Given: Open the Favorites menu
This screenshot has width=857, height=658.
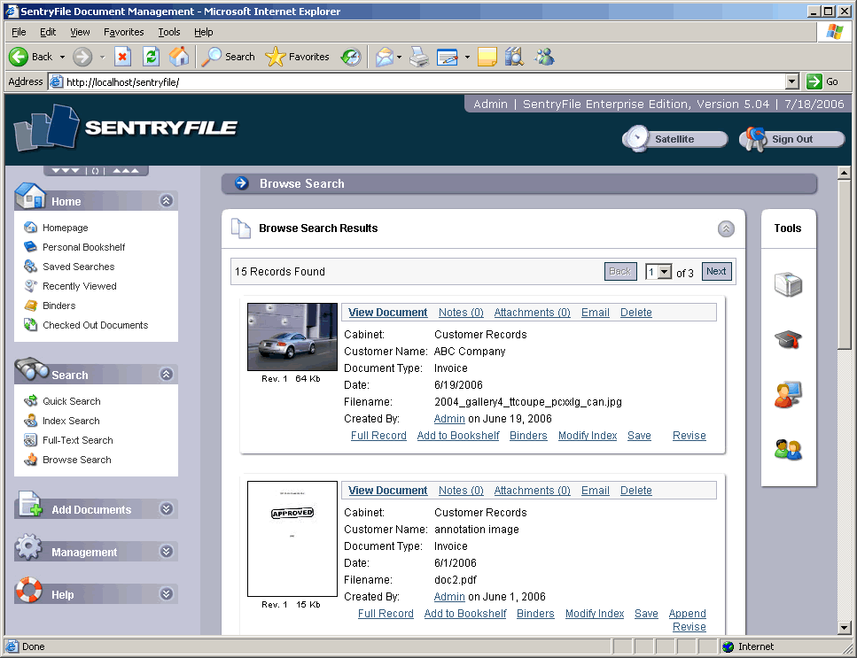Looking at the screenshot, I should [x=123, y=32].
